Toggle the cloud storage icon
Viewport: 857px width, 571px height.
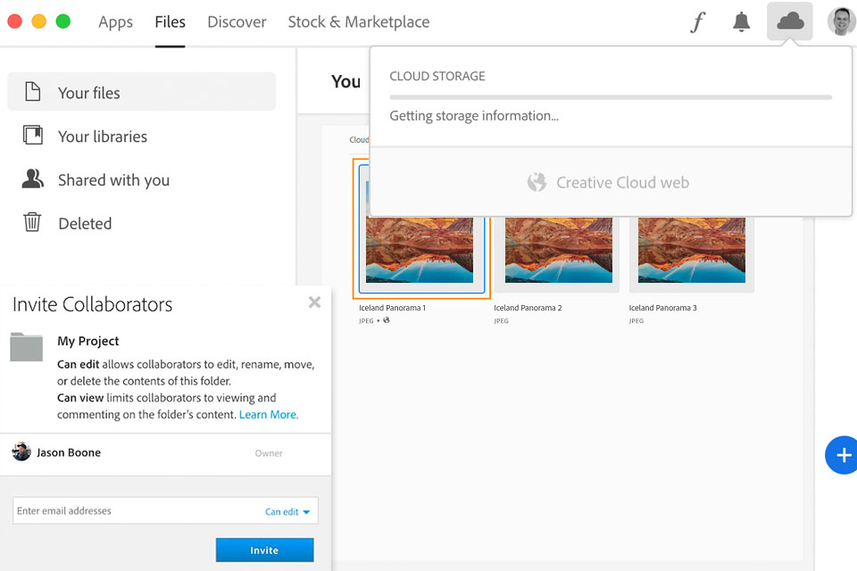coord(790,21)
